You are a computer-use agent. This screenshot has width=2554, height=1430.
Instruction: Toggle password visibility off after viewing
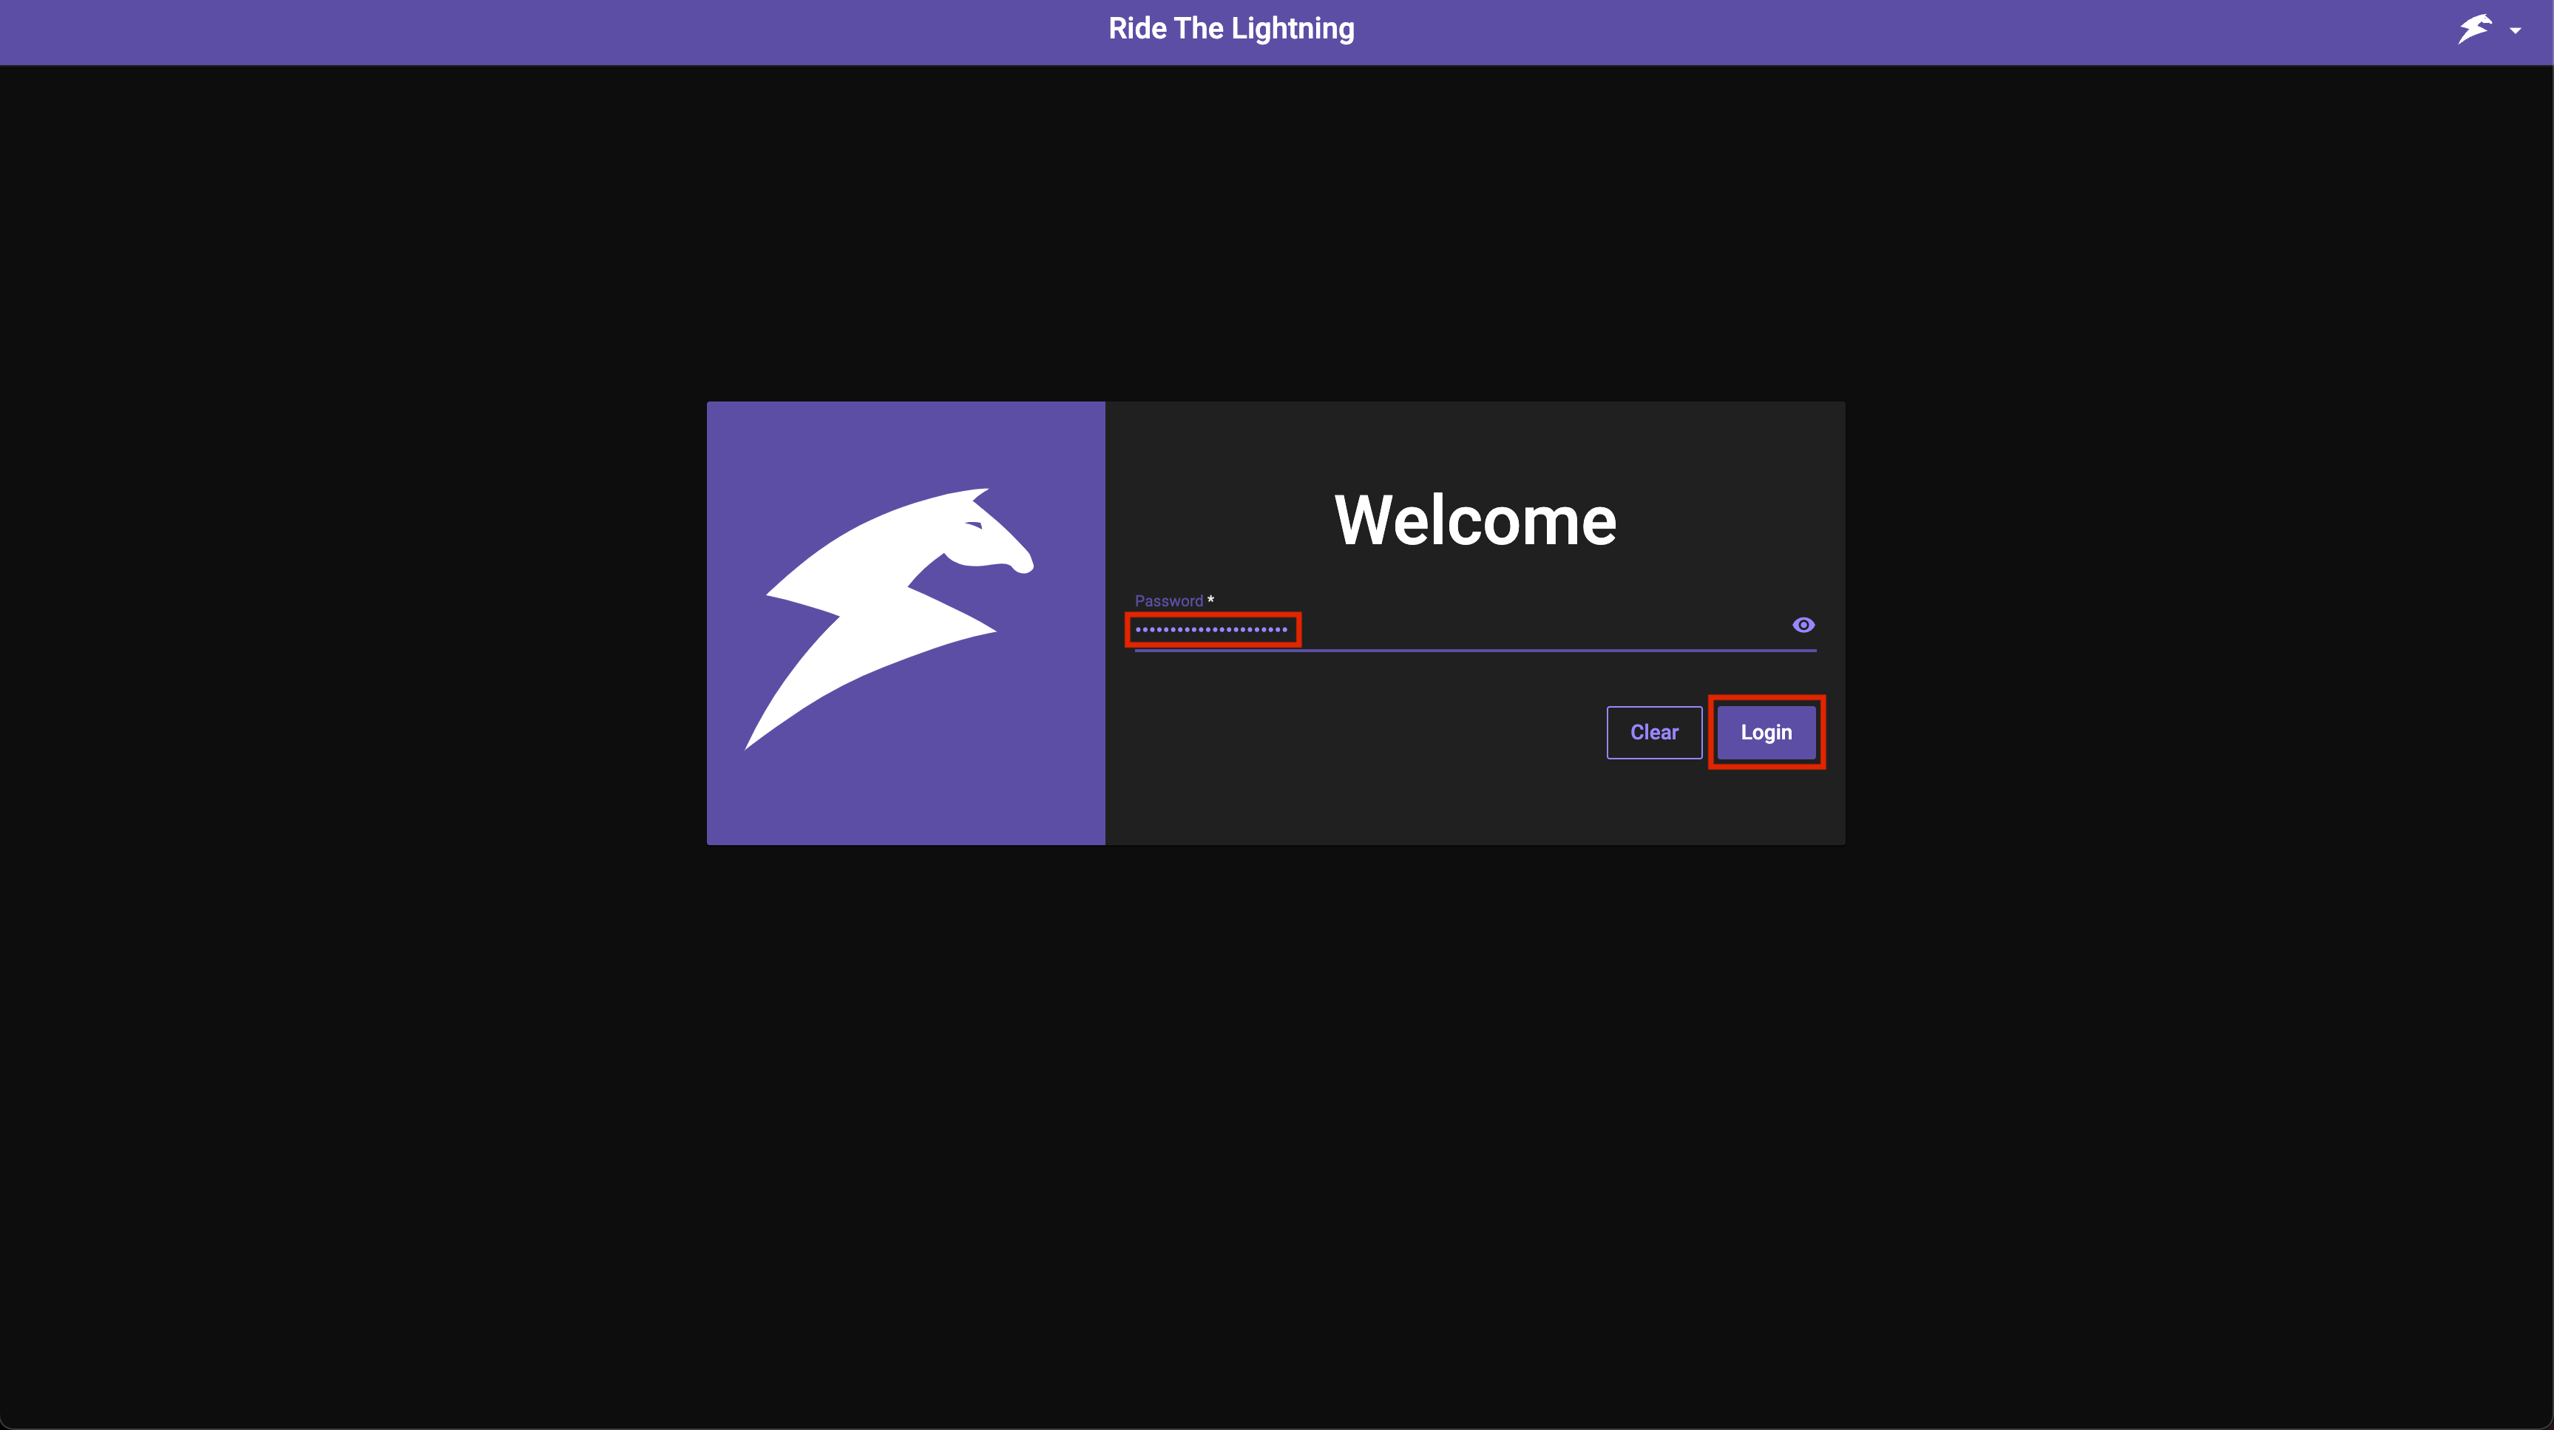1803,625
